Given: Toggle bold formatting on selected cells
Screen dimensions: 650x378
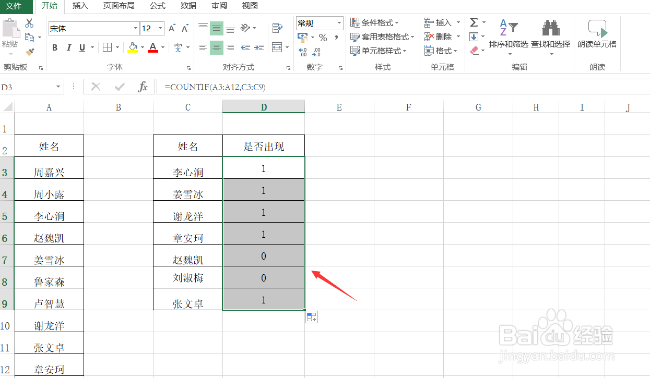Looking at the screenshot, I should 54,47.
